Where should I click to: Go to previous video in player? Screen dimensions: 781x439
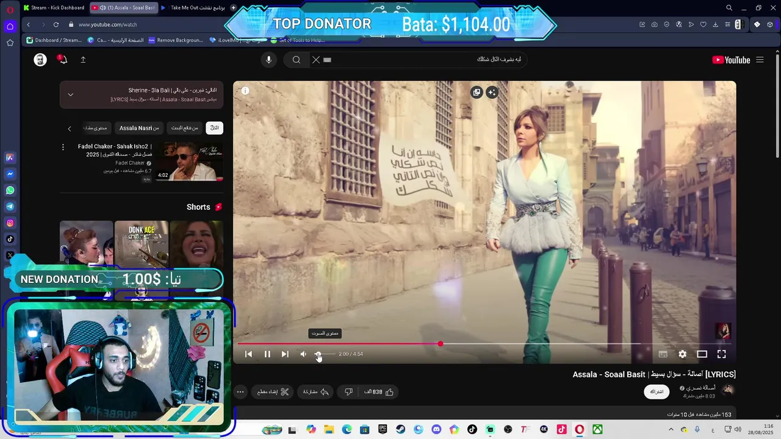[248, 354]
